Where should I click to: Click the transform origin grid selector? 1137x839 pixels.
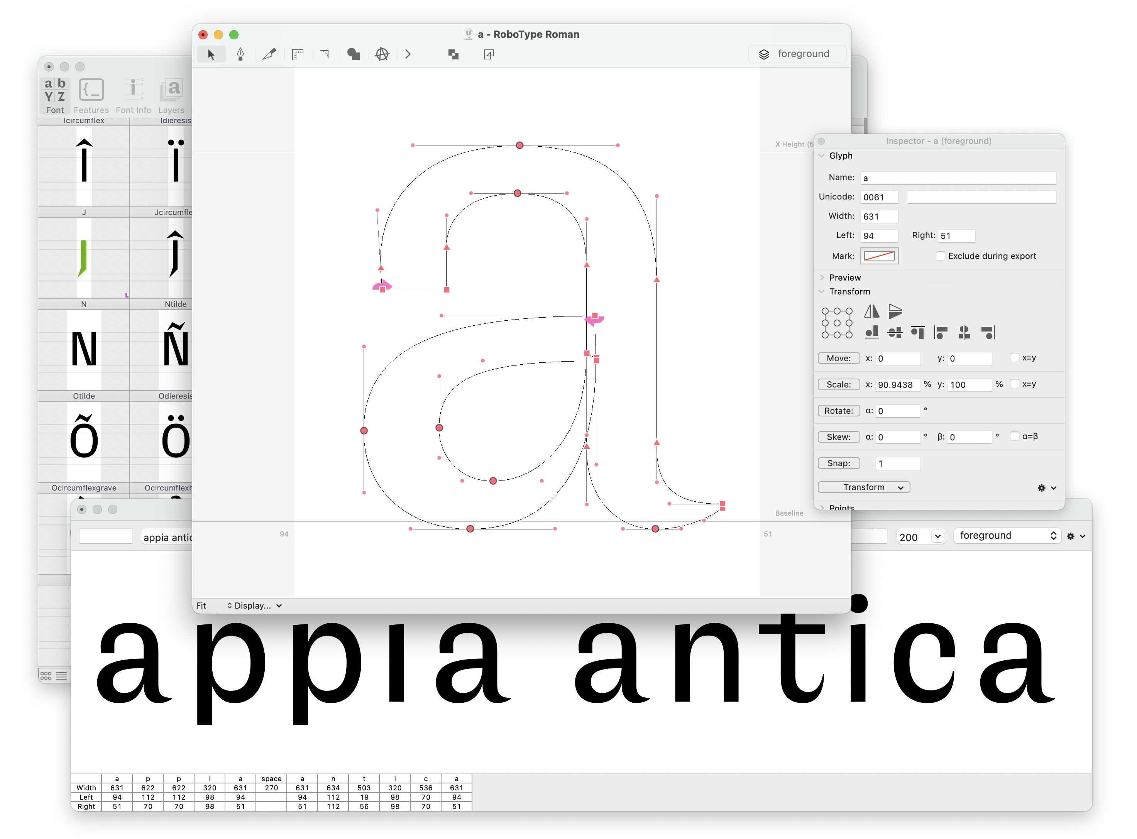tap(837, 323)
